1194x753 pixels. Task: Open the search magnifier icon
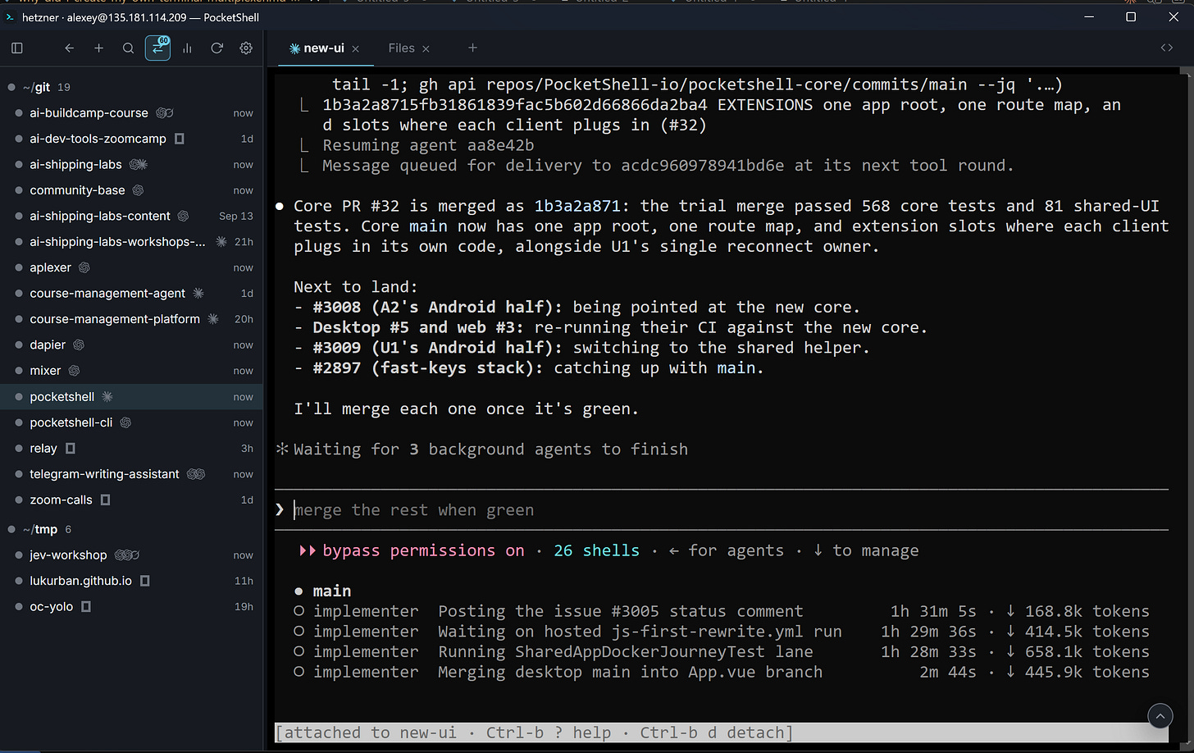(129, 48)
